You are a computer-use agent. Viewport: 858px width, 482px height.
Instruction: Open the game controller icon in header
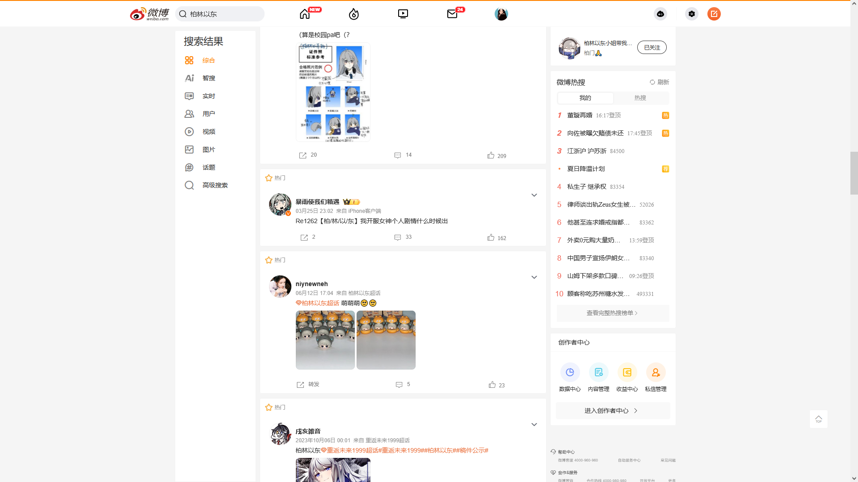[660, 14]
